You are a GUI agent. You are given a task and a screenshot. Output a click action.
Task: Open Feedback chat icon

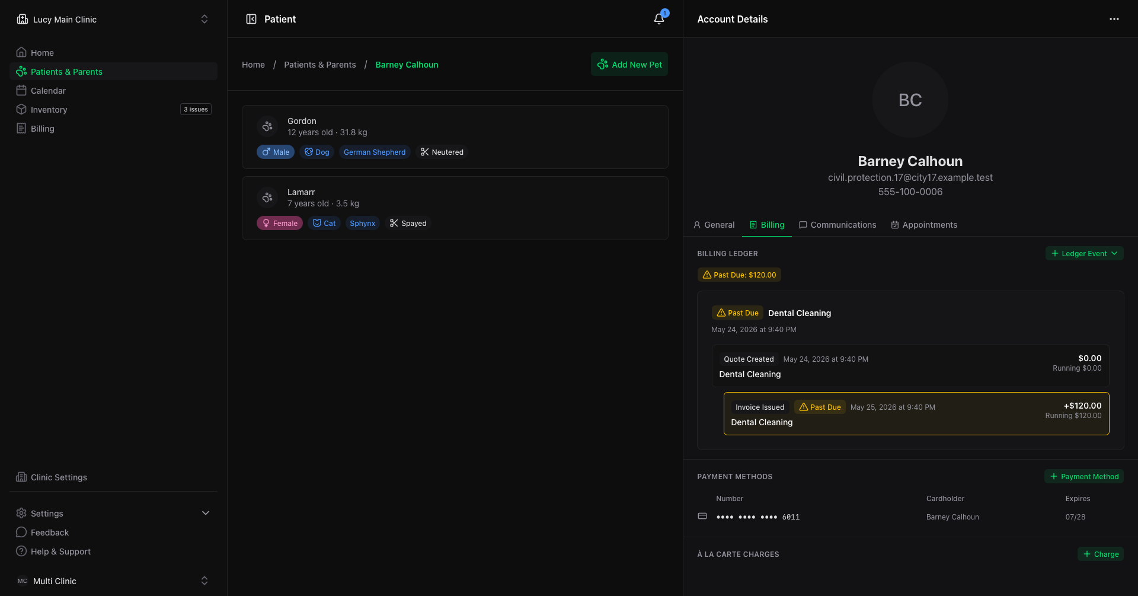point(21,533)
